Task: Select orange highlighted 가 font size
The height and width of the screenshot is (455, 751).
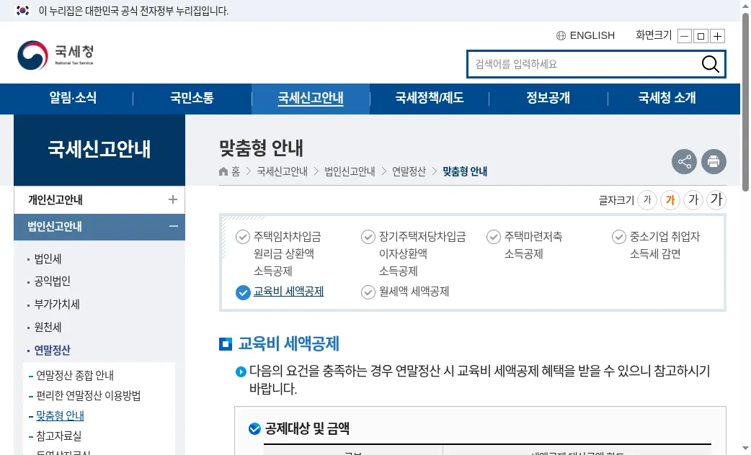Action: click(x=670, y=199)
